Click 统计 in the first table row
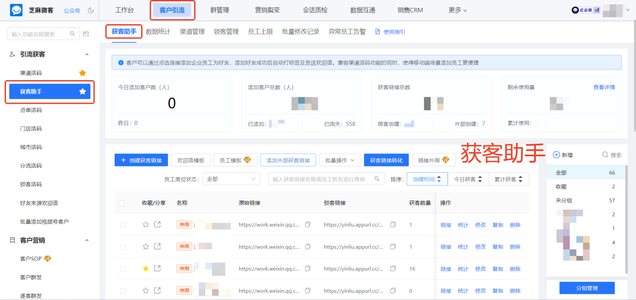Screen dimensions: 636x300 coord(463,225)
